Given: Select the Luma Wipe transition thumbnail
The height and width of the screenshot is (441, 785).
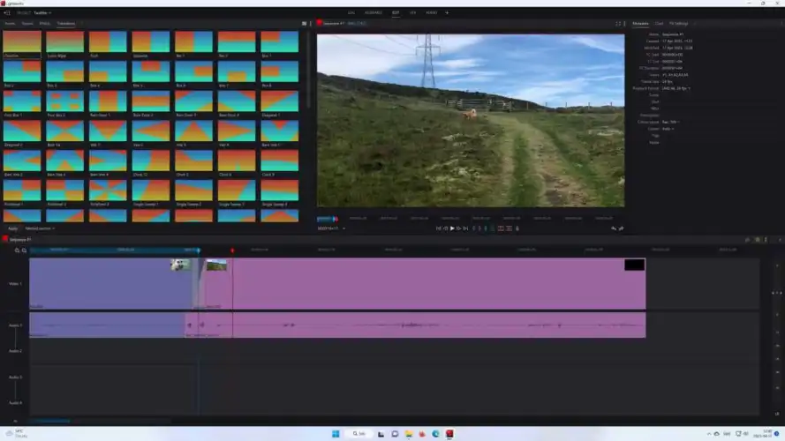Looking at the screenshot, I should point(64,43).
